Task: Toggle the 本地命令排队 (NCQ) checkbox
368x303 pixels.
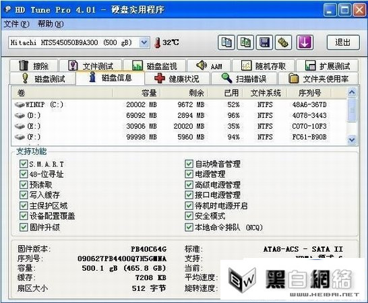Action: point(189,227)
